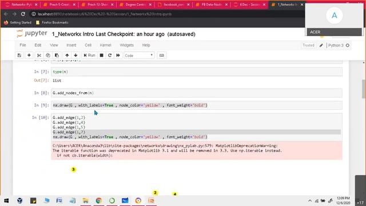Switch to the Degree Centr browser tab
The image size is (366, 206).
click(x=136, y=5)
